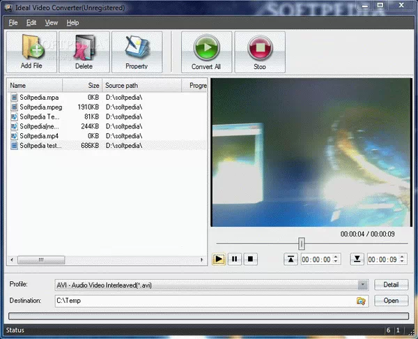Open the View menu
Image resolution: width=418 pixels, height=339 pixels.
coord(51,23)
